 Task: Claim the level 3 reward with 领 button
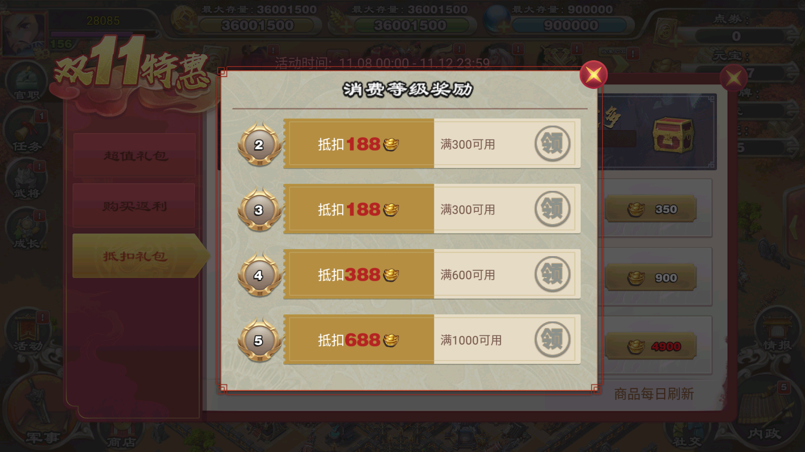[x=552, y=209]
